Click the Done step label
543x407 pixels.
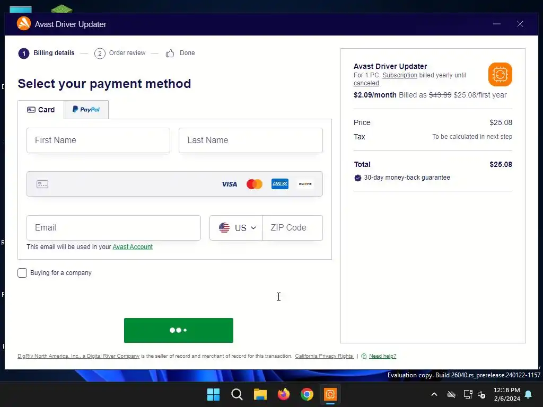coord(187,53)
